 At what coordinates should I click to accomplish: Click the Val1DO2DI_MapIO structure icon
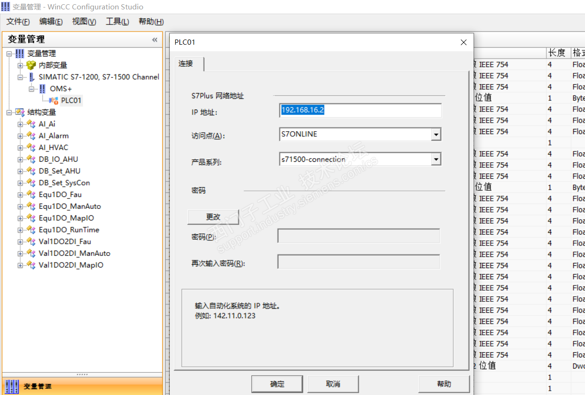click(32, 265)
